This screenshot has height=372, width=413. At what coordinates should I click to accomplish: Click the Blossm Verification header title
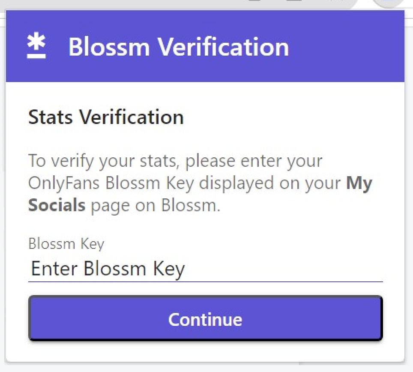tap(179, 47)
